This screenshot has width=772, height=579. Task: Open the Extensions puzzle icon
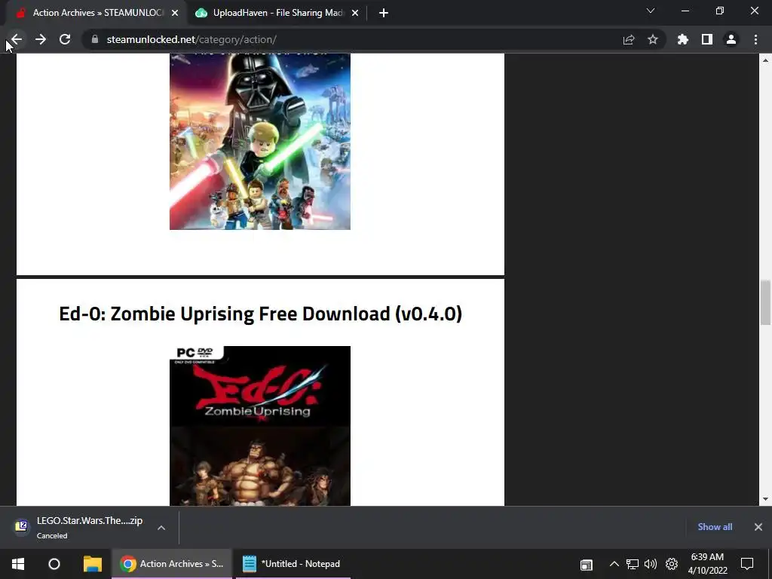click(683, 39)
